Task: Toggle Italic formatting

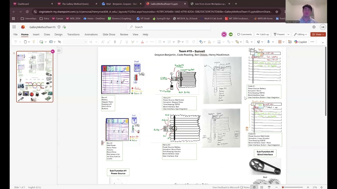Action: click(121, 42)
